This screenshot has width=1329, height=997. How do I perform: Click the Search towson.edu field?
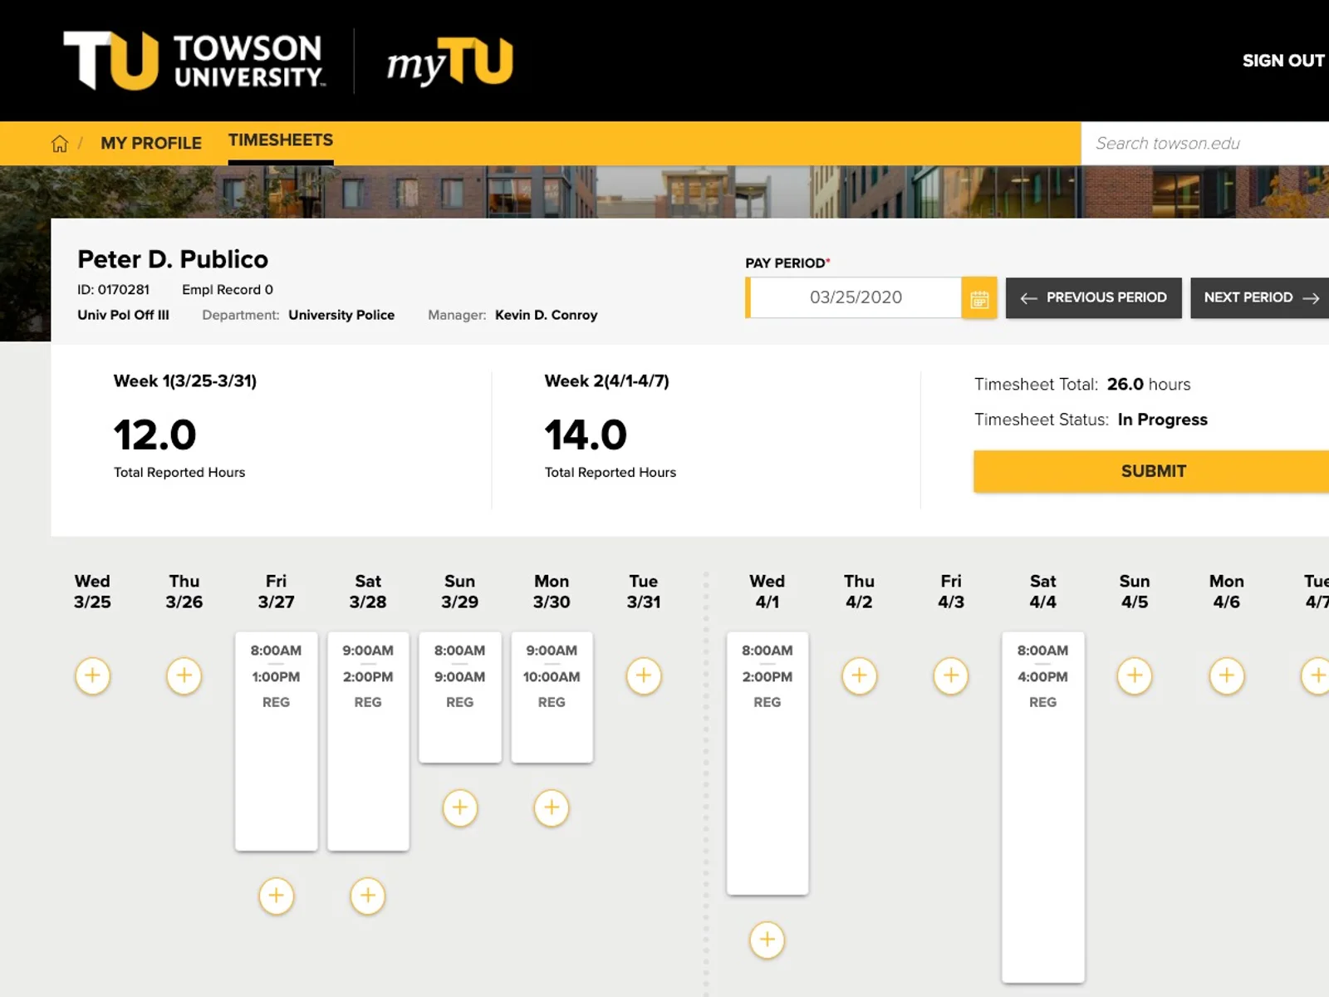point(1205,144)
